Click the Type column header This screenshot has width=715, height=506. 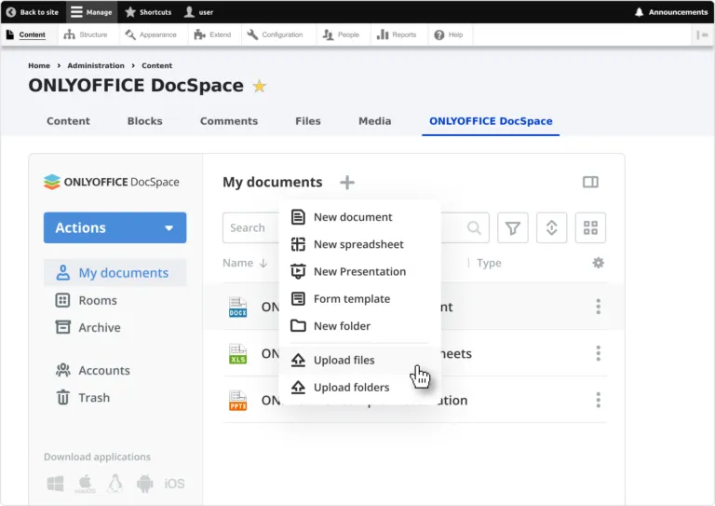[489, 263]
